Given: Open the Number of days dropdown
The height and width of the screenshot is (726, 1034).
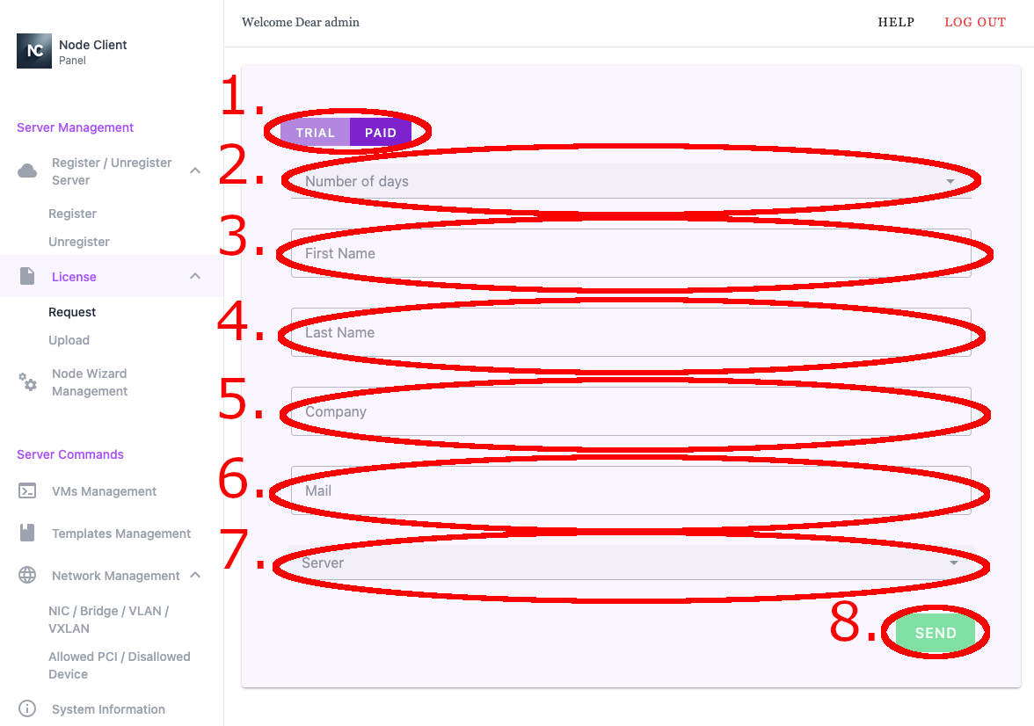Looking at the screenshot, I should pyautogui.click(x=631, y=181).
